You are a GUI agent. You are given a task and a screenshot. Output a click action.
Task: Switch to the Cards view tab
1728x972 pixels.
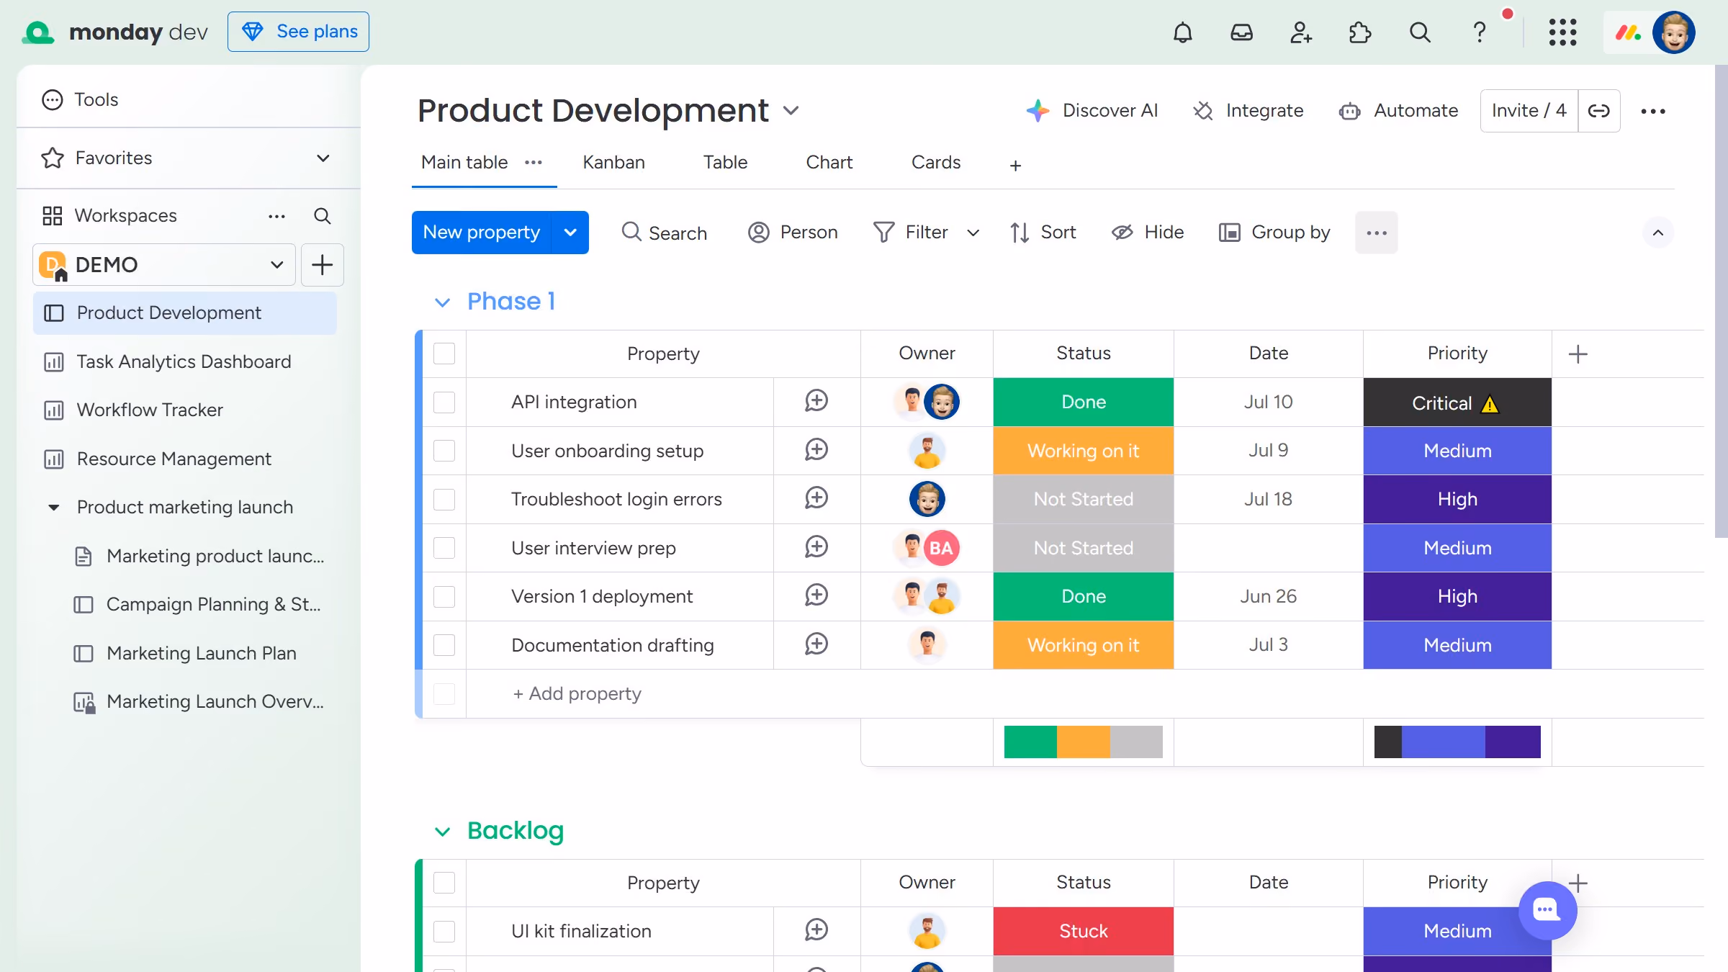[935, 163]
